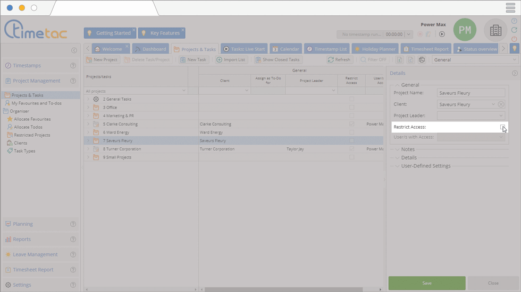521x292 pixels.
Task: Click the lightbulb icon beside the tab bar
Action: 514,49
